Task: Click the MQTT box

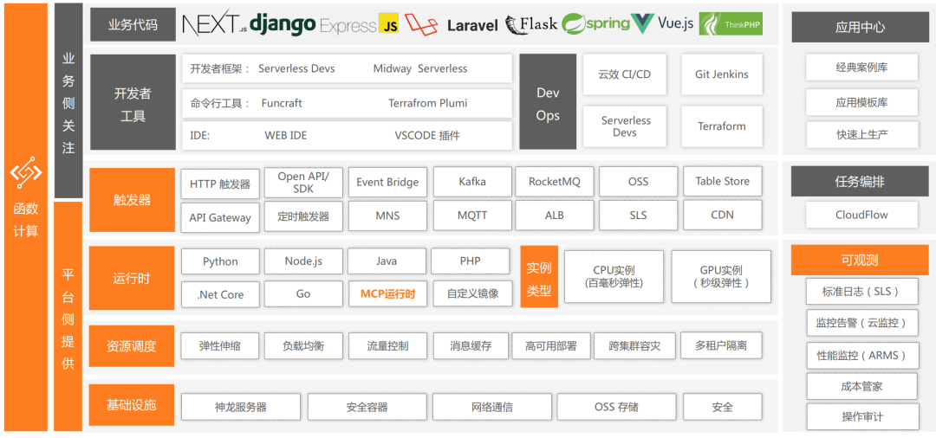Action: point(472,216)
